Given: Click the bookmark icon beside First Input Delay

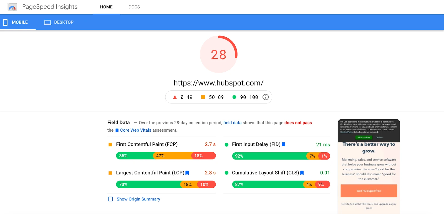Looking at the screenshot, I should coord(283,144).
